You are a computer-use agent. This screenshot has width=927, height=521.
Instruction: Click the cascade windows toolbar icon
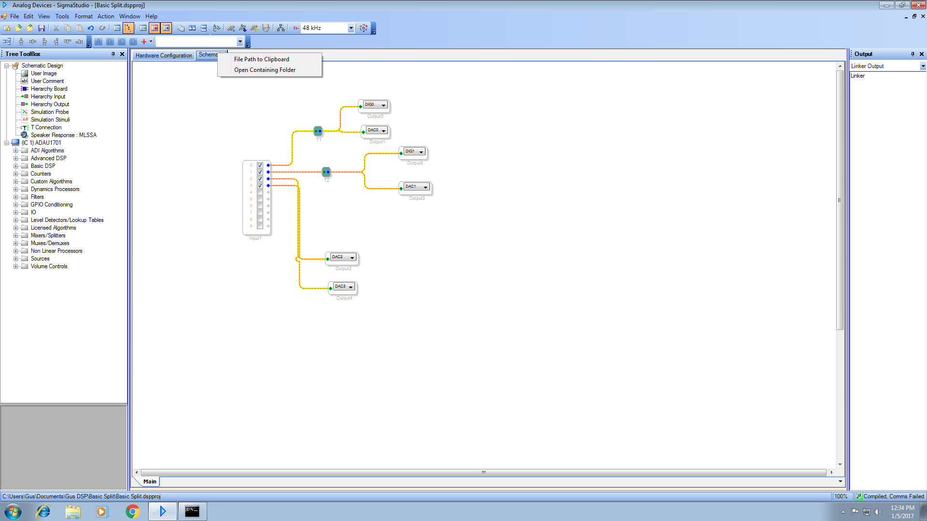point(181,28)
